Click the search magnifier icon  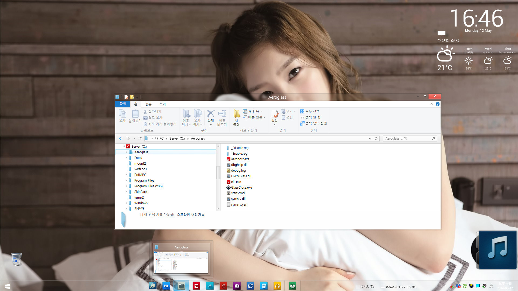click(x=433, y=138)
